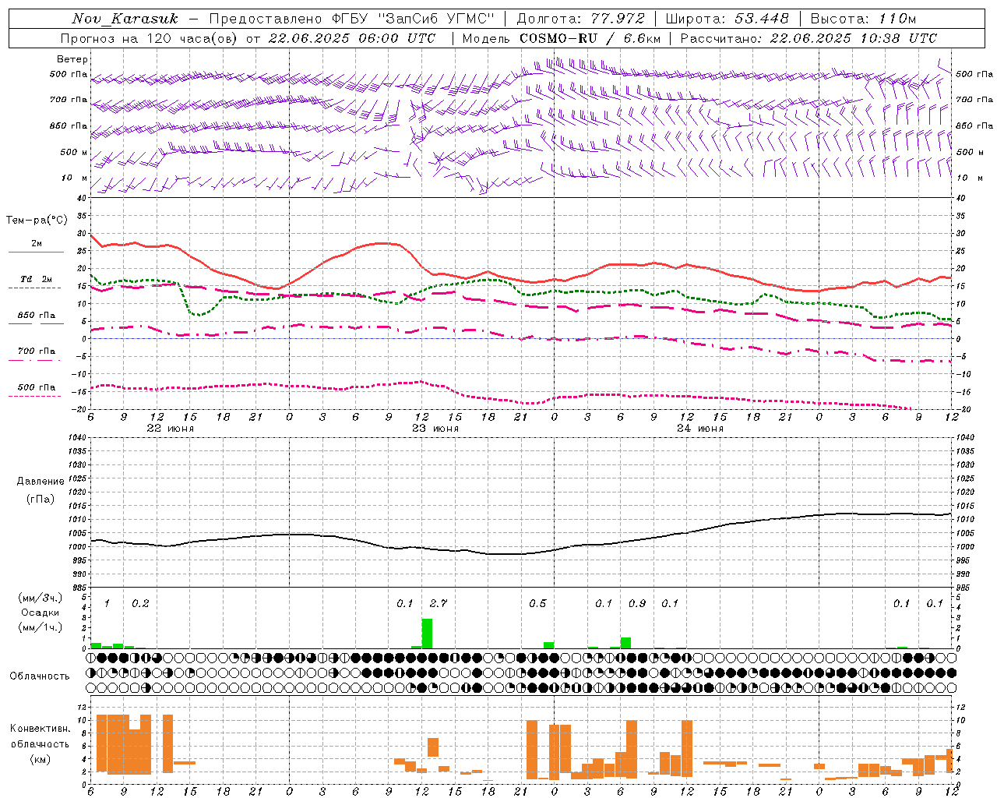Click the '0.2' precipitation amount
The image size is (997, 798).
coord(140,603)
